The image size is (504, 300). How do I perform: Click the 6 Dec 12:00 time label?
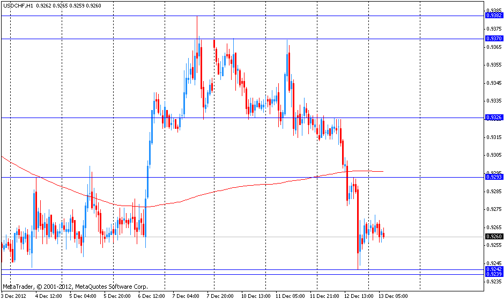tap(151, 296)
